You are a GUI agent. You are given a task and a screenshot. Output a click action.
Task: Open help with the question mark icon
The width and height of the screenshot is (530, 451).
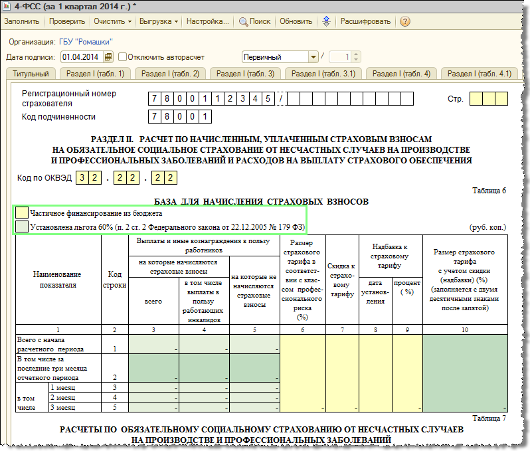tap(404, 21)
